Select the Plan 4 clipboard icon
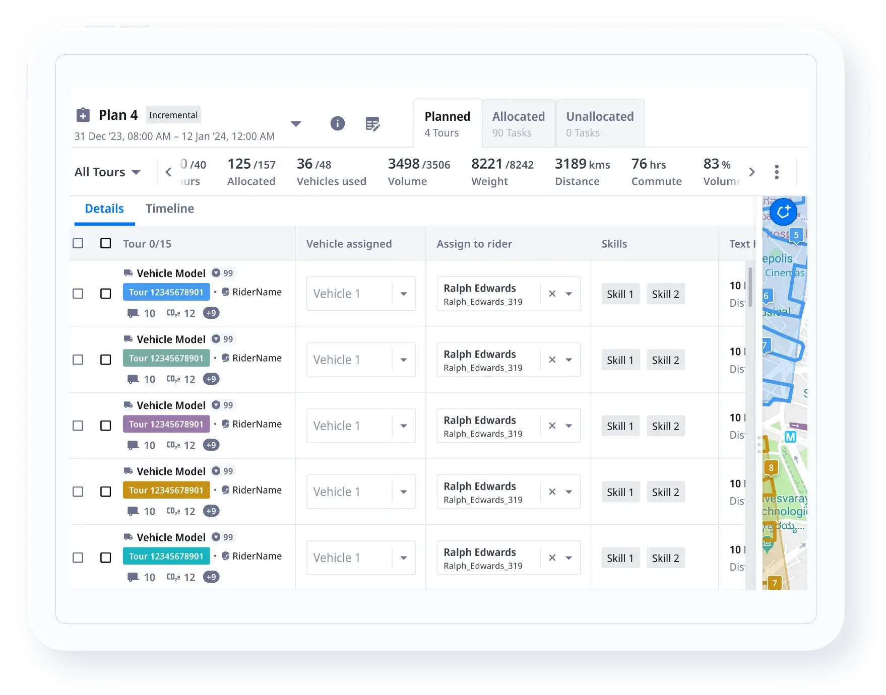The image size is (886, 695). pyautogui.click(x=82, y=115)
